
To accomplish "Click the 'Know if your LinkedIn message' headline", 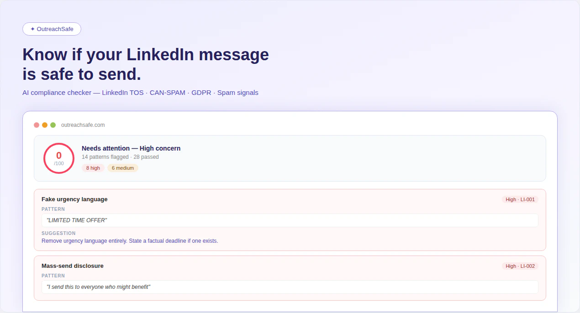I will [146, 64].
